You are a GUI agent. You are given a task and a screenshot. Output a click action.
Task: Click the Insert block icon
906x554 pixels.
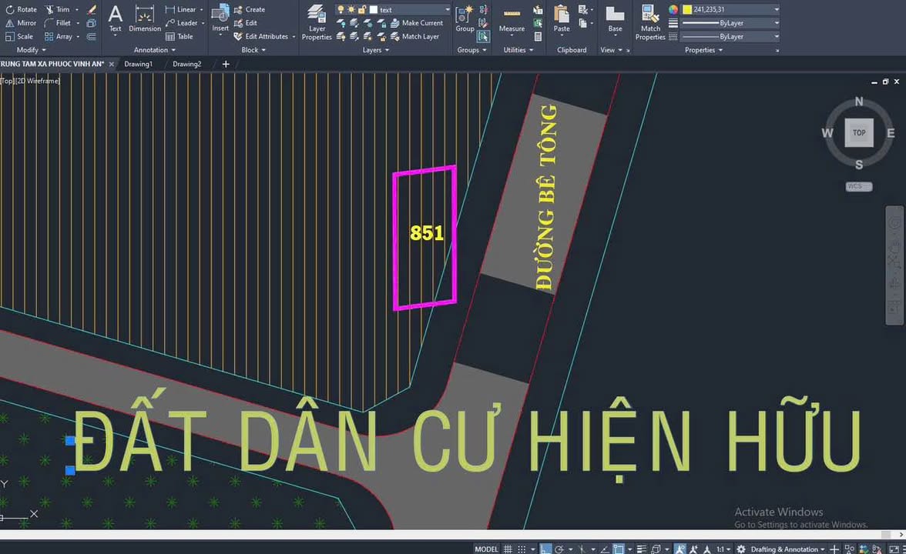click(x=220, y=19)
